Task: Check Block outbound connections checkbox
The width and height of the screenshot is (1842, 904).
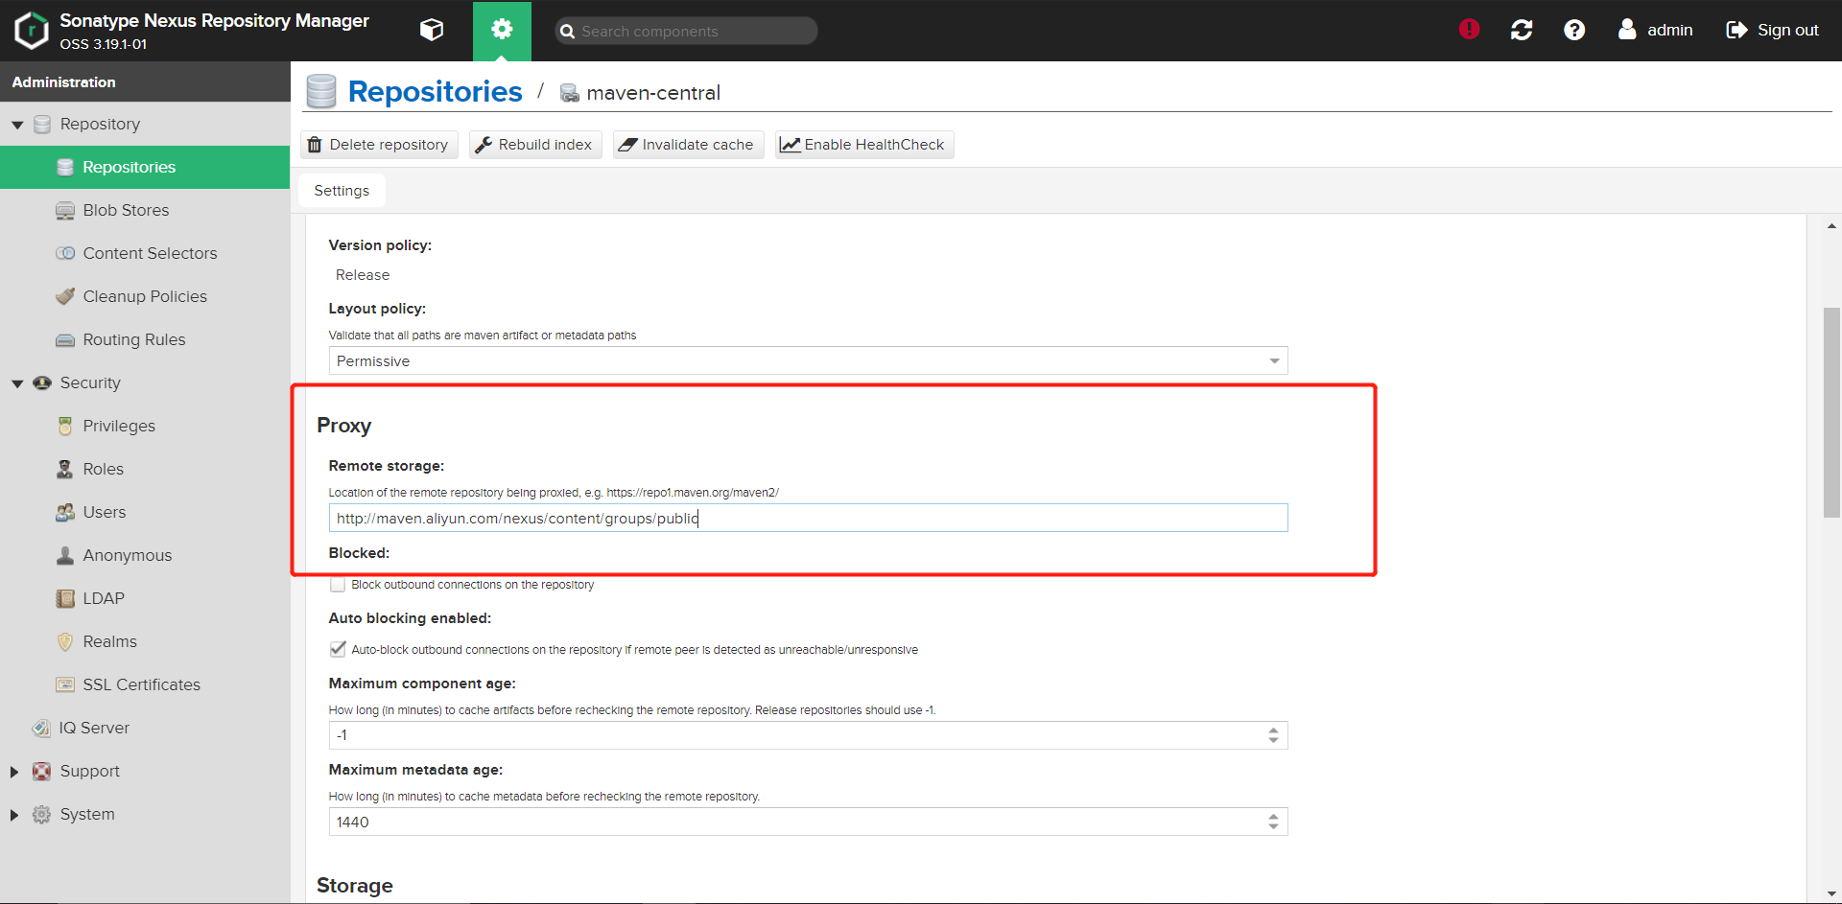Action: [x=338, y=585]
